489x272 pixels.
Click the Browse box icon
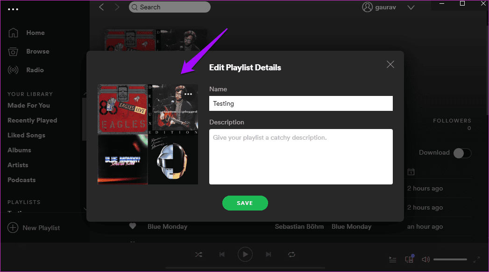(13, 51)
